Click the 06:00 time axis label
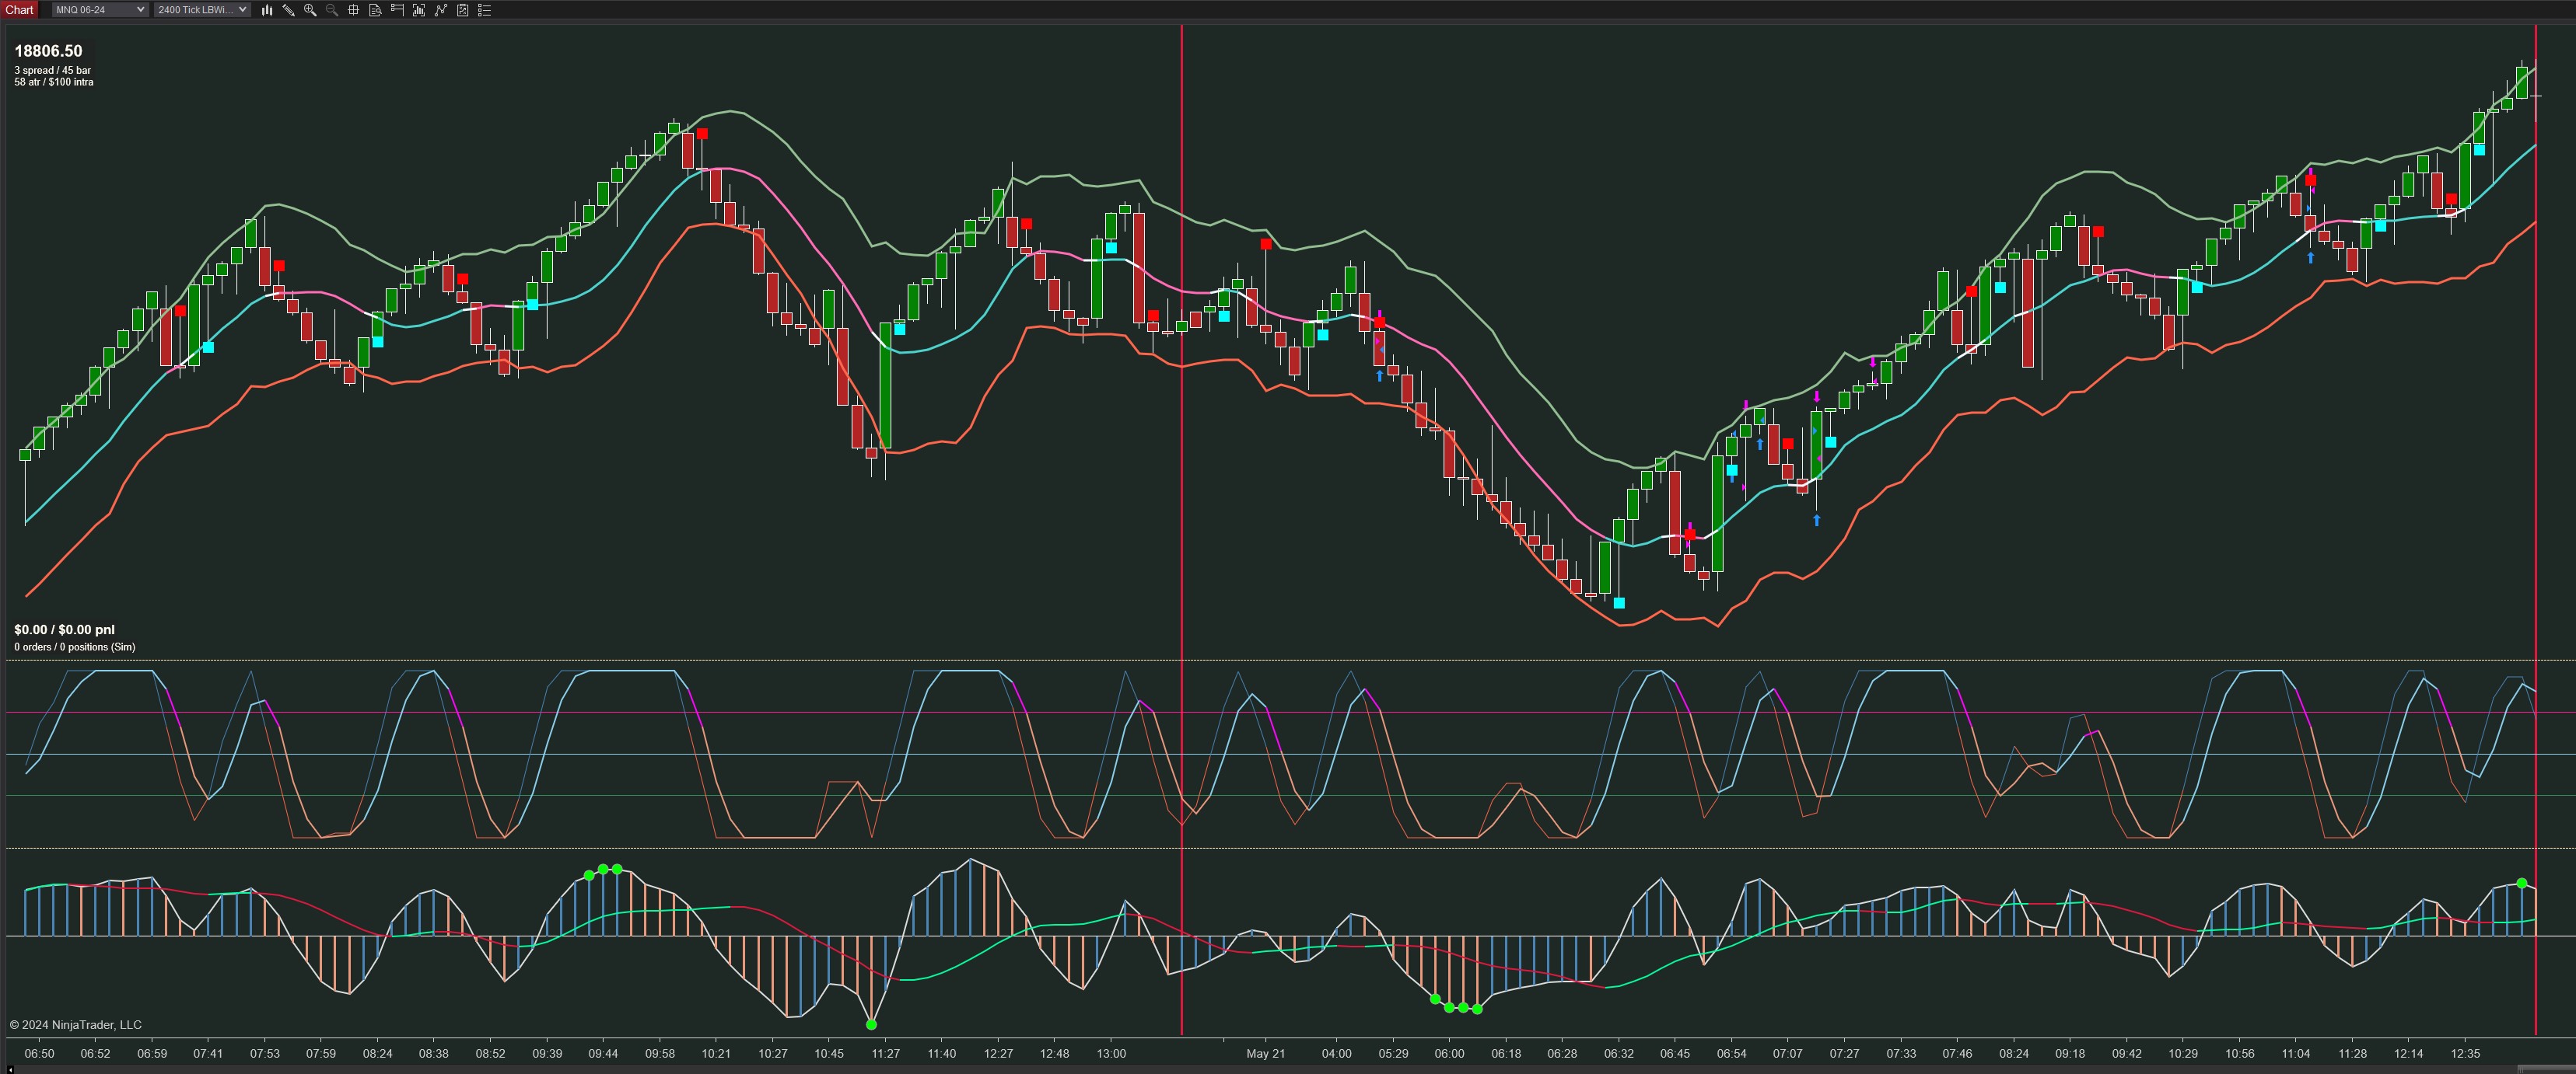This screenshot has width=2576, height=1074. [x=1449, y=1053]
